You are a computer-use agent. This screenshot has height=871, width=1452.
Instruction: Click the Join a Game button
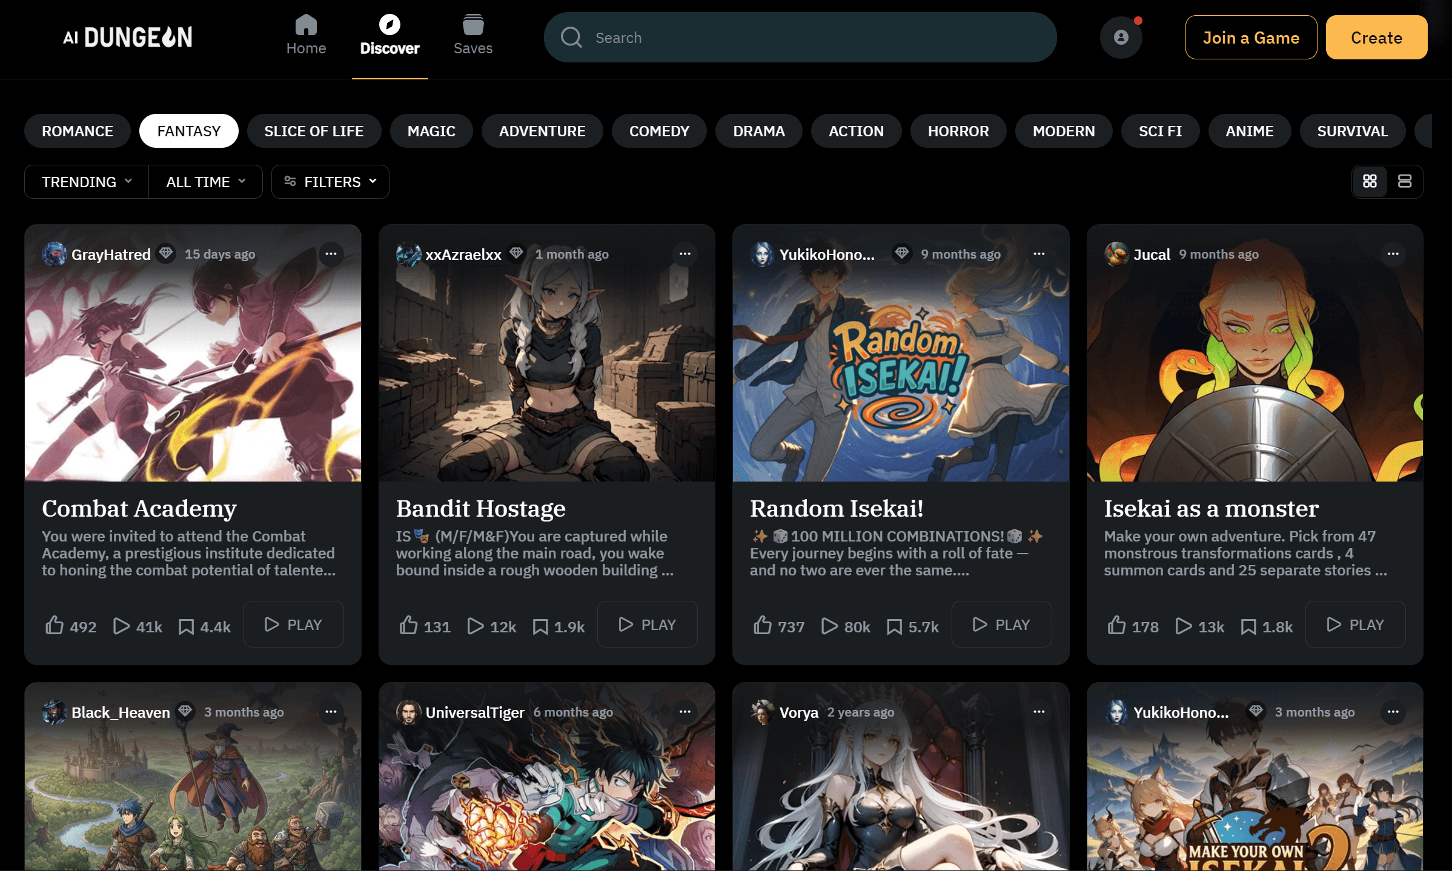click(1251, 38)
